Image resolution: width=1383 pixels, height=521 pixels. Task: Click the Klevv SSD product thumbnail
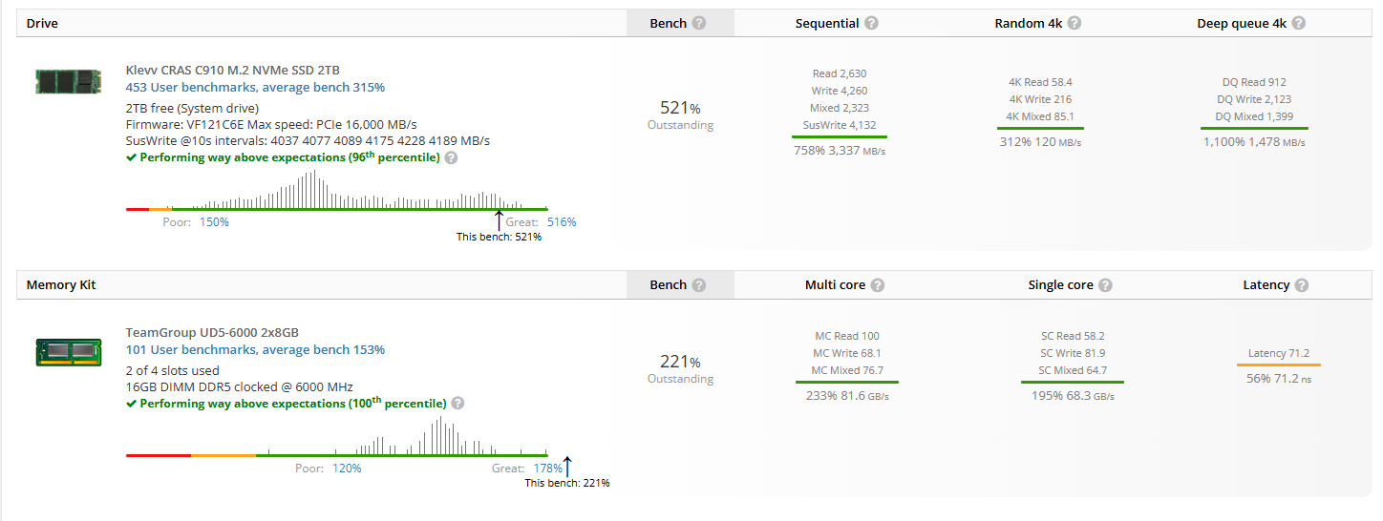tap(69, 79)
